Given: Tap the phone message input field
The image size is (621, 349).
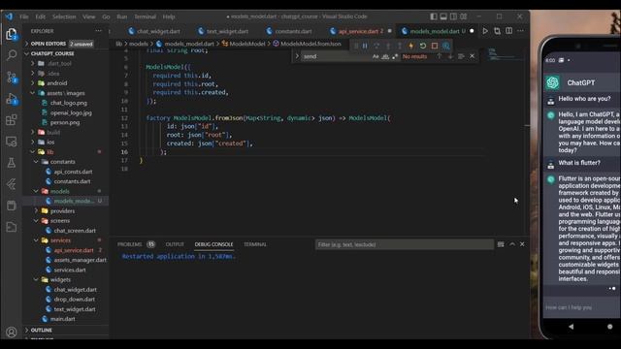Looking at the screenshot, I should pyautogui.click(x=580, y=307).
